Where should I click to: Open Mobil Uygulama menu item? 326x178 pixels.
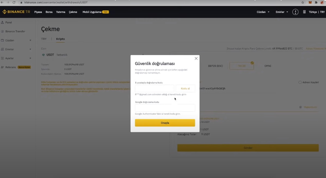92,12
